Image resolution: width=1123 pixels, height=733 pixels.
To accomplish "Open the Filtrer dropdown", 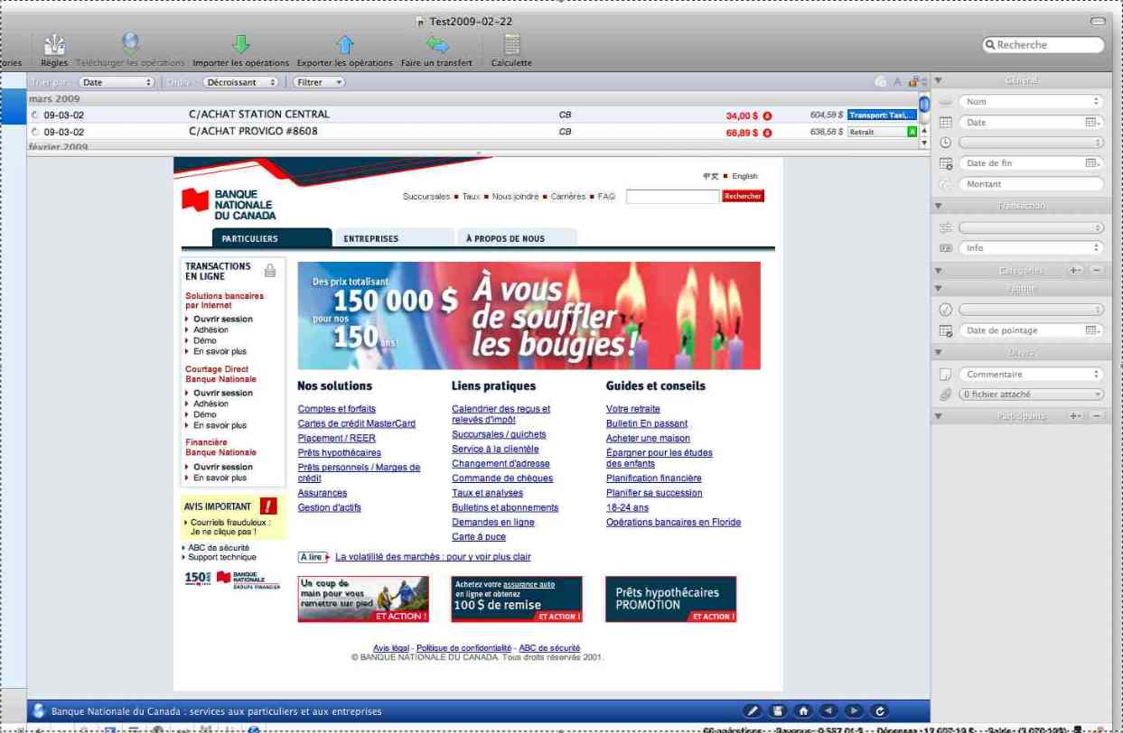I will pos(318,82).
